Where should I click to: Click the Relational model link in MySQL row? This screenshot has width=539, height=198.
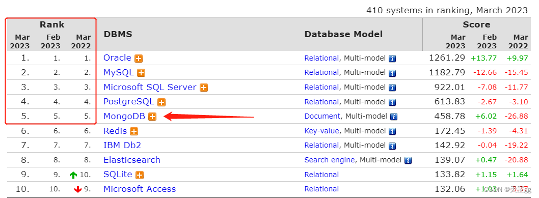click(x=321, y=72)
